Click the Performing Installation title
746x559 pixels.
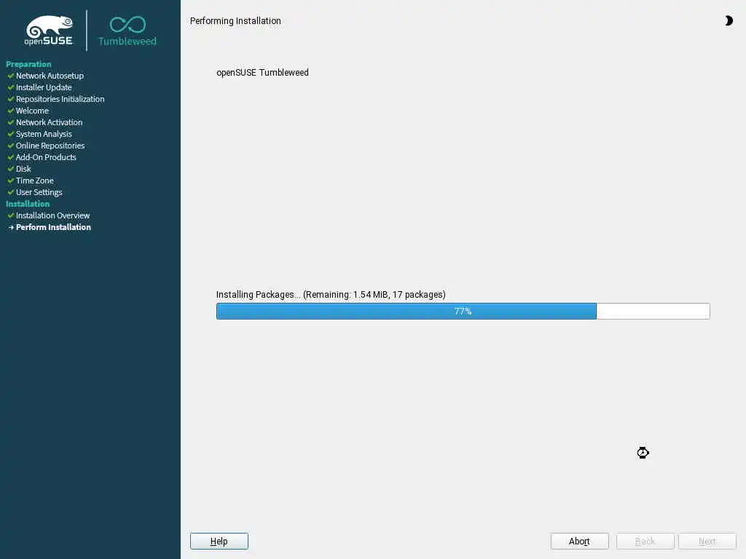pyautogui.click(x=235, y=21)
